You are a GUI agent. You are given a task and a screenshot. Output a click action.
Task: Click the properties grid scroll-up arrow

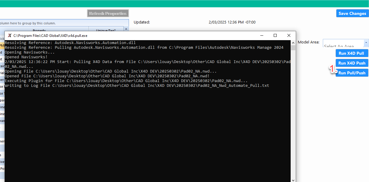pyautogui.click(x=126, y=29)
